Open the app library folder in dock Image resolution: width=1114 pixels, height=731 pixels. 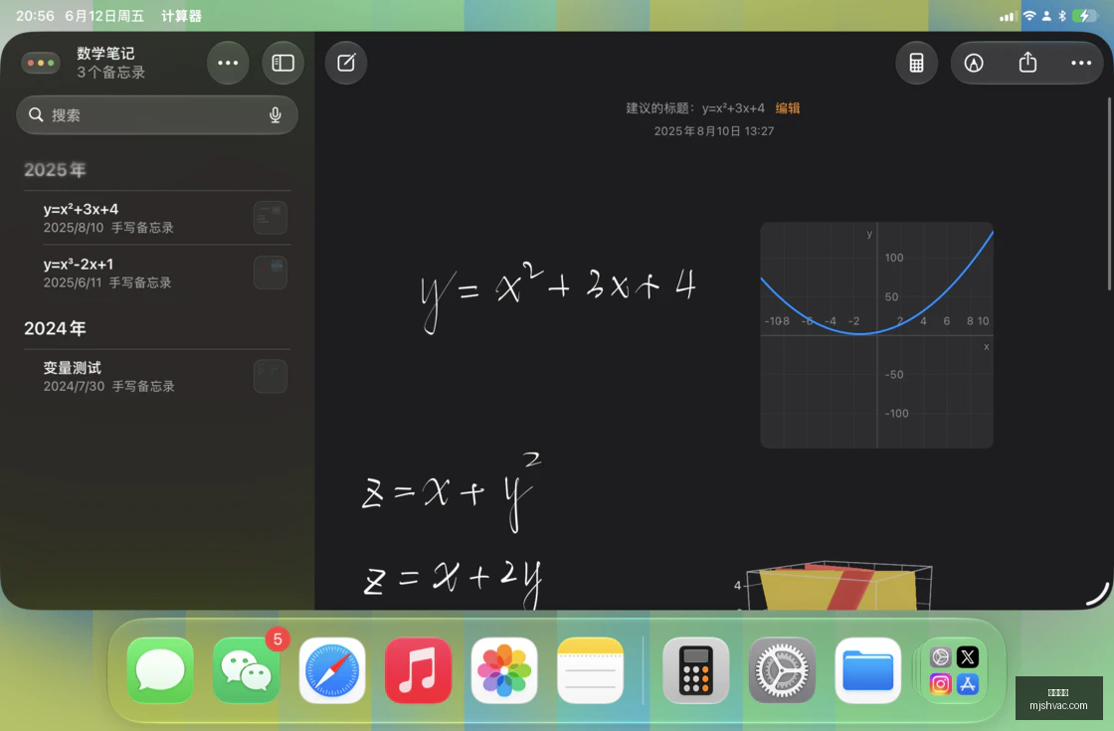[954, 670]
